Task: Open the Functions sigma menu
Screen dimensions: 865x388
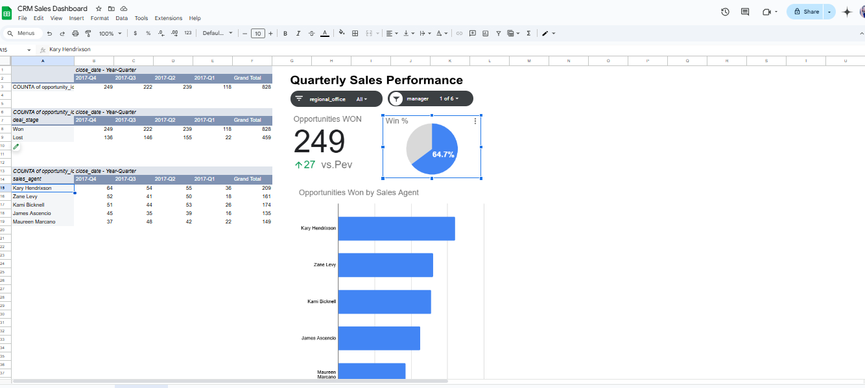Action: [x=528, y=33]
